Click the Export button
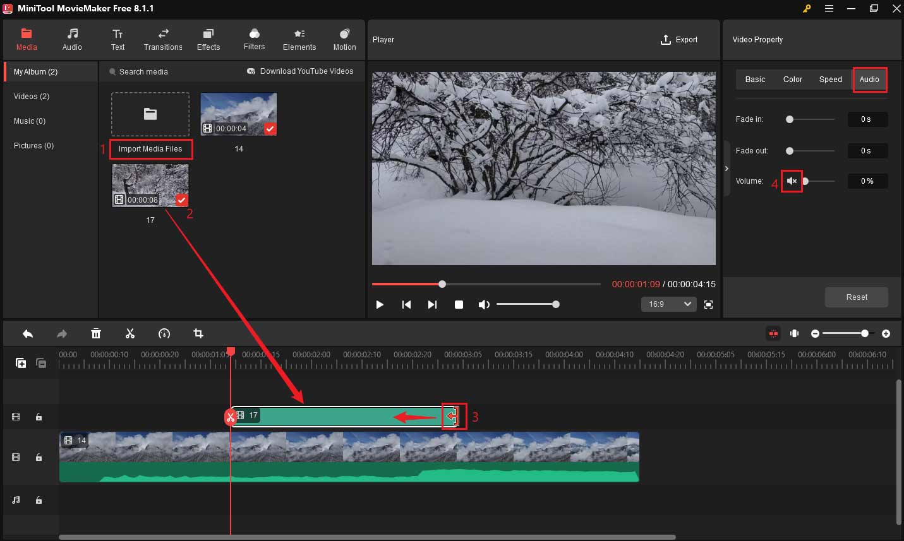Screen dimensions: 904x541 (x=679, y=39)
